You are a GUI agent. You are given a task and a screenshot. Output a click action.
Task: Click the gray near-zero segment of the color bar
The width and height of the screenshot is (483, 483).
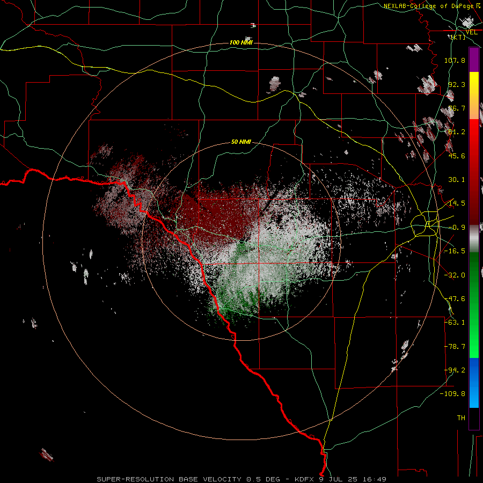pyautogui.click(x=474, y=239)
